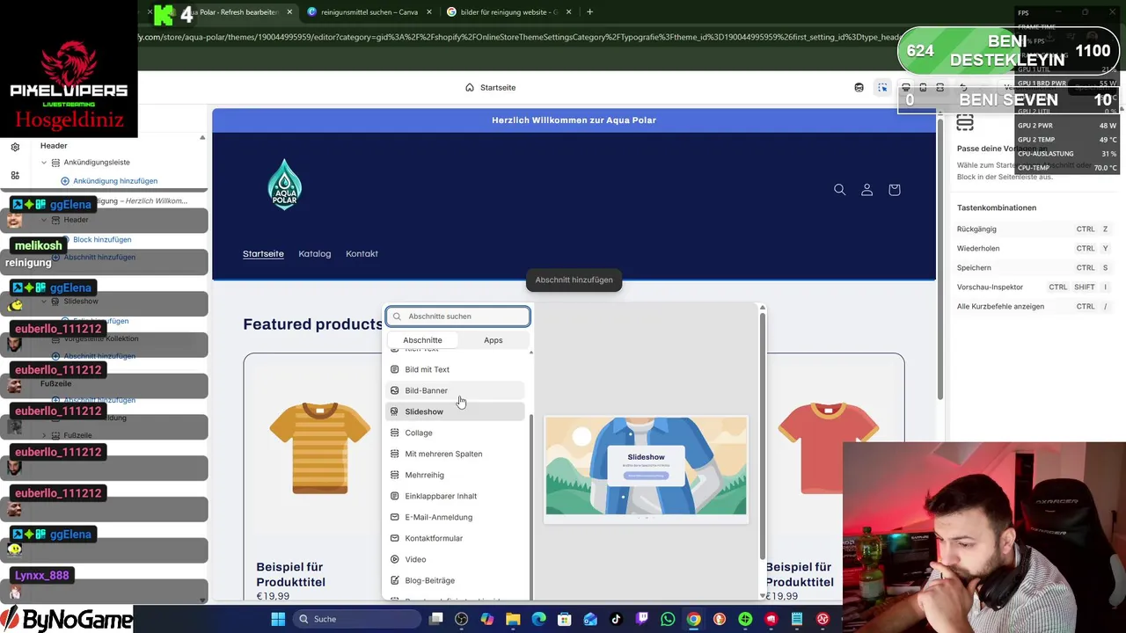Switch to Apps tab
The width and height of the screenshot is (1126, 633).
click(x=493, y=340)
